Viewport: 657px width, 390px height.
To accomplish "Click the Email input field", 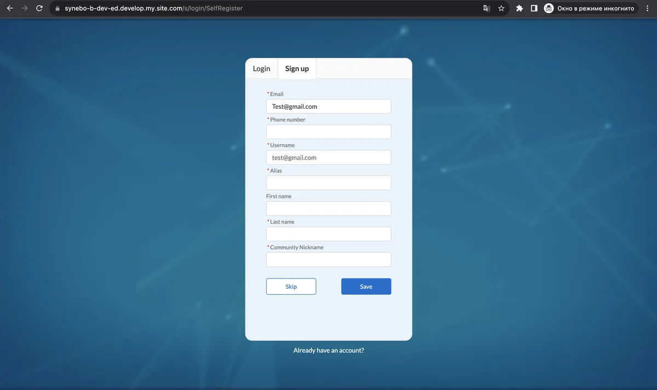I will coord(328,106).
